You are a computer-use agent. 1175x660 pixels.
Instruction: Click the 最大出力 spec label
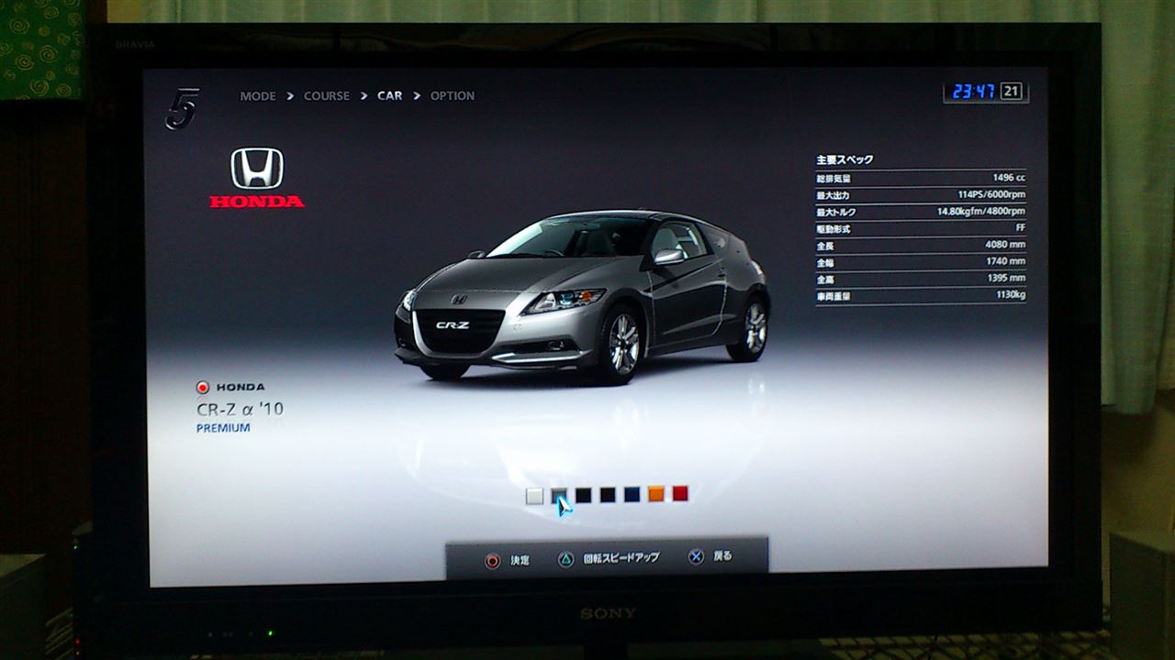(x=834, y=195)
